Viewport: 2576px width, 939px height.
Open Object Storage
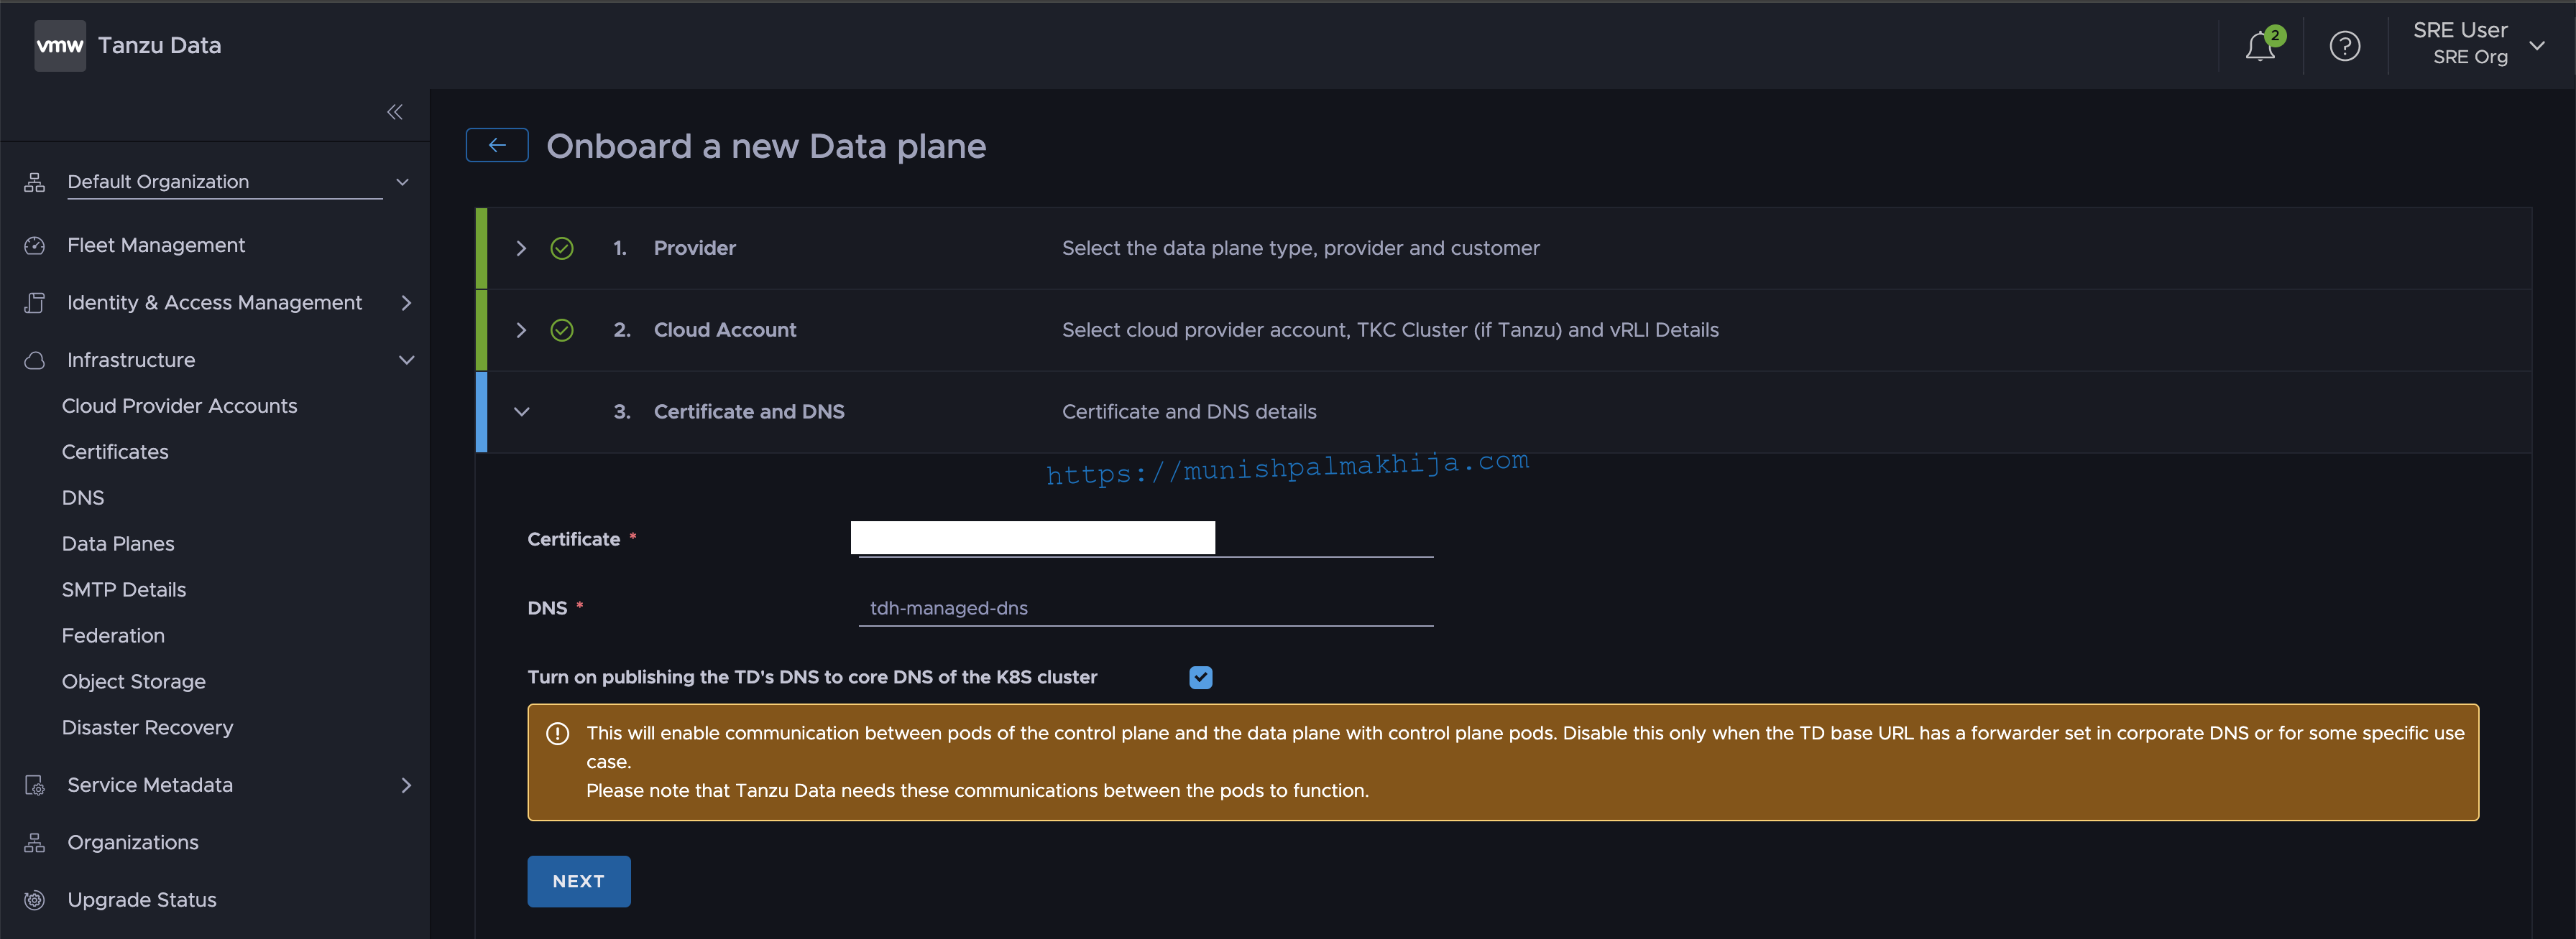(x=134, y=682)
